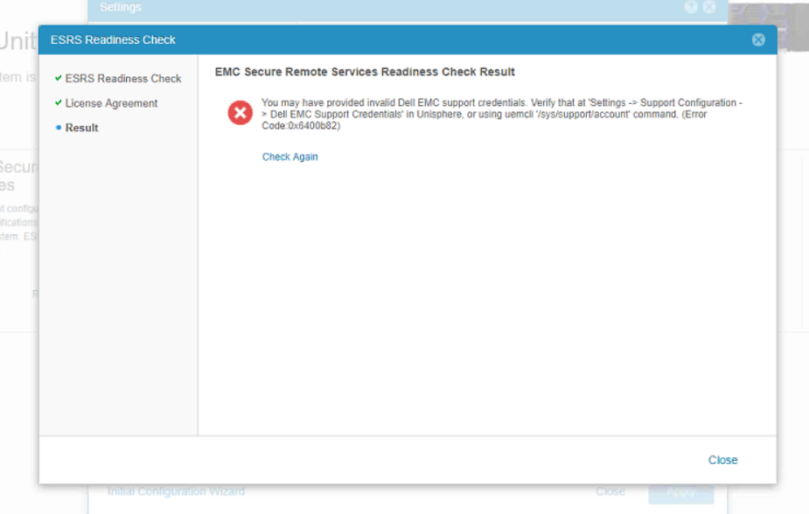
Task: Click the blue dot marker beside Result step
Action: [60, 127]
